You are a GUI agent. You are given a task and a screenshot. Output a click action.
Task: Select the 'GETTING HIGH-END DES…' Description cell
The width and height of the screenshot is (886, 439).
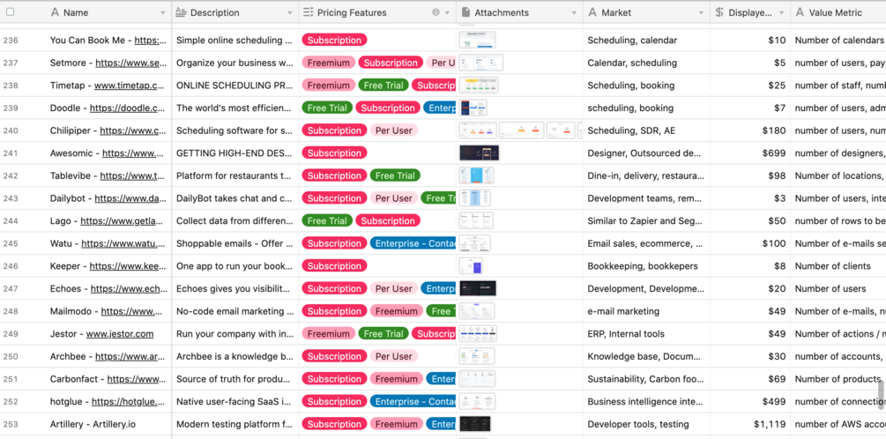point(235,153)
